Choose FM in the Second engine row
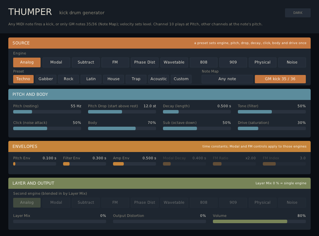Viewport: 319px width, 236px height. (x=115, y=203)
